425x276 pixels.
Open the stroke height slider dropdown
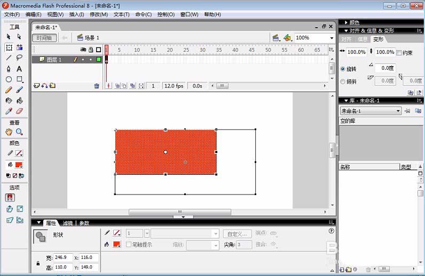[147, 233]
